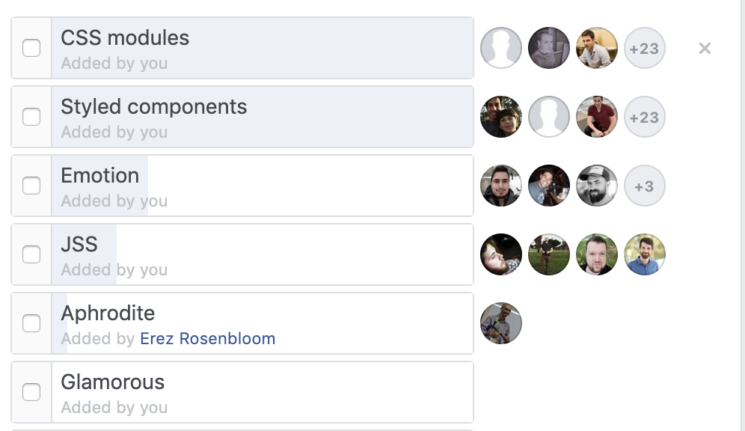This screenshot has height=431, width=745.
Task: Open the voter avatar beside Aphrodite
Action: click(x=501, y=323)
